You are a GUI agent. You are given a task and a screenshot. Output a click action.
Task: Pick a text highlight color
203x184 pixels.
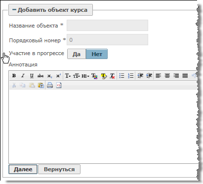(104, 76)
